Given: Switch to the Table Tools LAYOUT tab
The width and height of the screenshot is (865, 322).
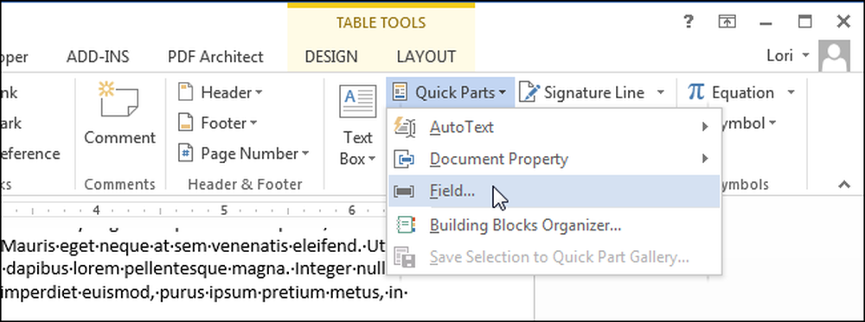Looking at the screenshot, I should point(426,57).
